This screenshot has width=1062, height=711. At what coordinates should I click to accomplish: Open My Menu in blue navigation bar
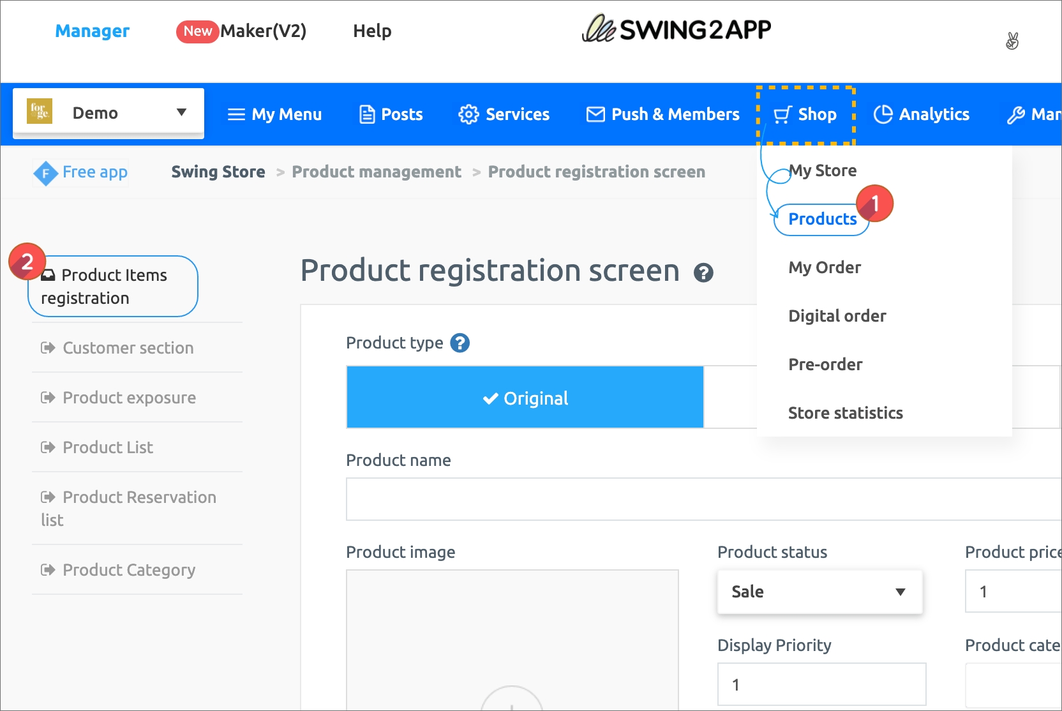click(x=274, y=114)
